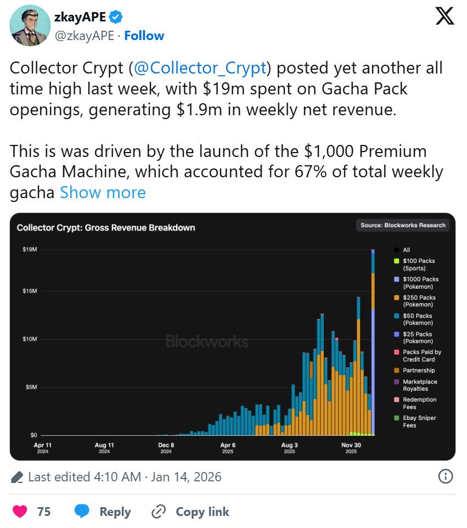Select the Partnership legend item
467x528 pixels.
coord(414,370)
